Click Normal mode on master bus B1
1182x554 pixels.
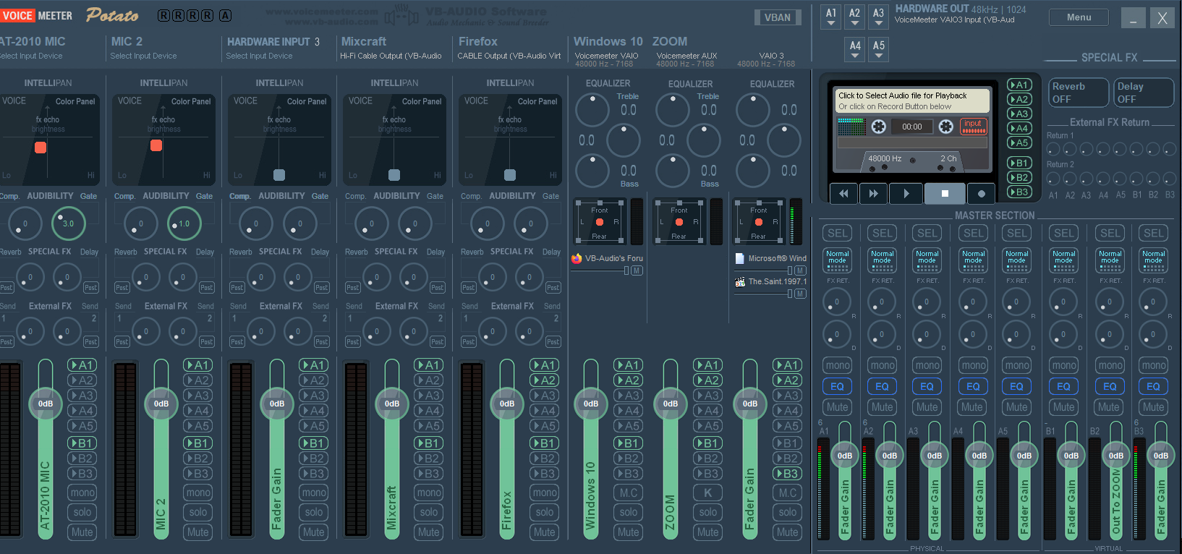click(1063, 260)
